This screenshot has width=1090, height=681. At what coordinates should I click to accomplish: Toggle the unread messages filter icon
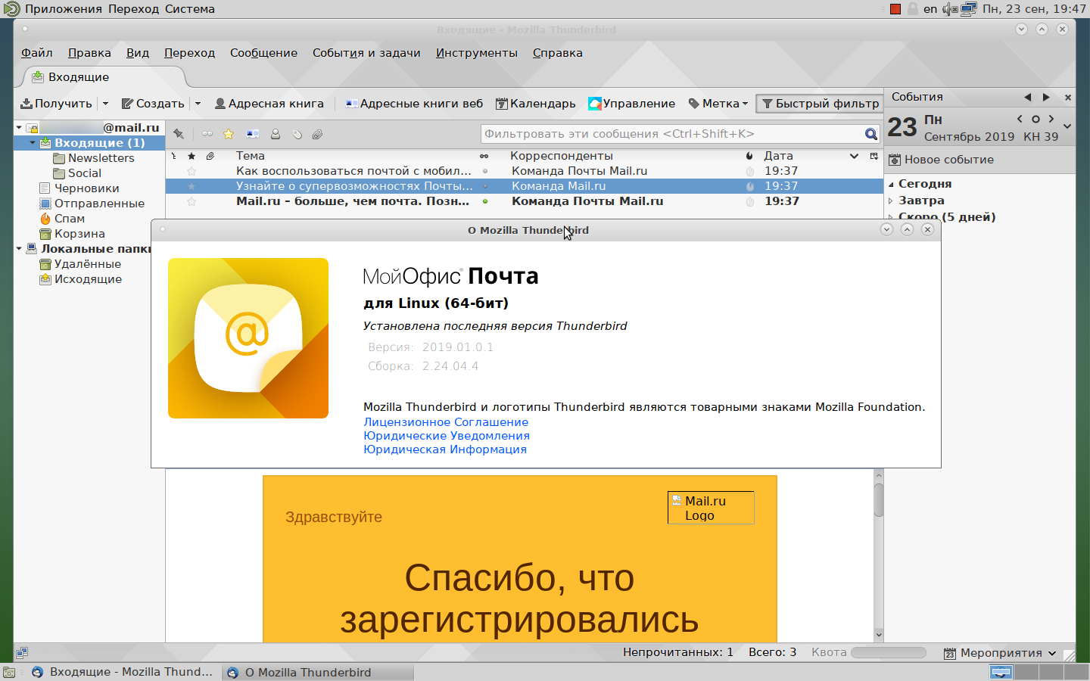(207, 134)
